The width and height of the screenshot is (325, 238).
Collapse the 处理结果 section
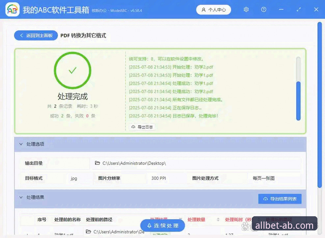tap(21, 197)
